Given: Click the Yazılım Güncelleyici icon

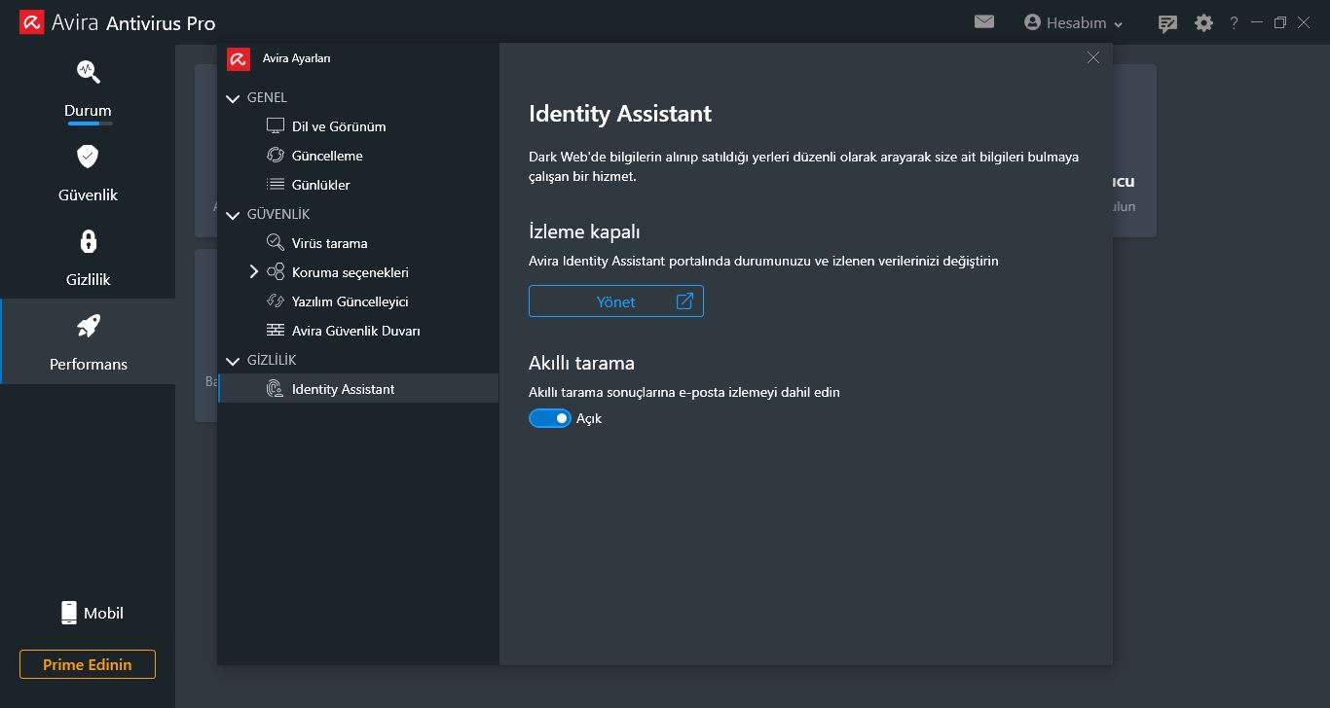Looking at the screenshot, I should [x=276, y=301].
